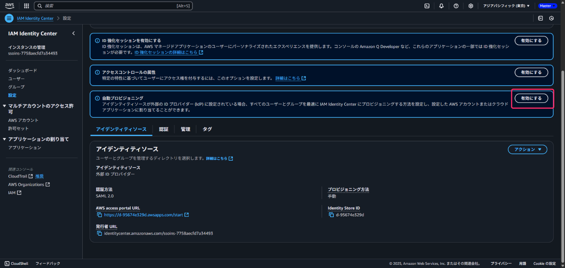Open the services grid menu icon

(x=27, y=6)
